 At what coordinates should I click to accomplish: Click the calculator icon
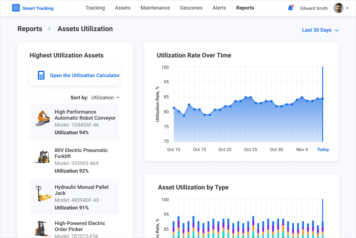click(41, 75)
